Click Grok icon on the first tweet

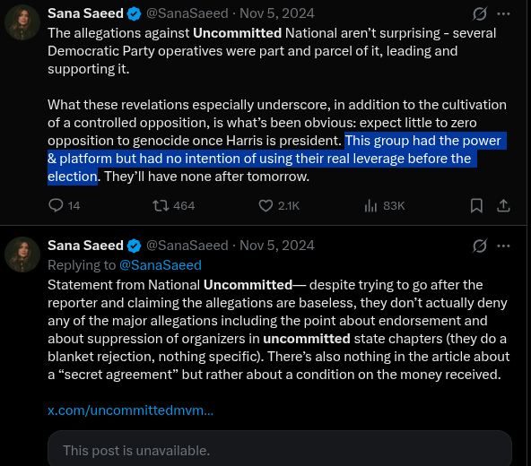(480, 13)
